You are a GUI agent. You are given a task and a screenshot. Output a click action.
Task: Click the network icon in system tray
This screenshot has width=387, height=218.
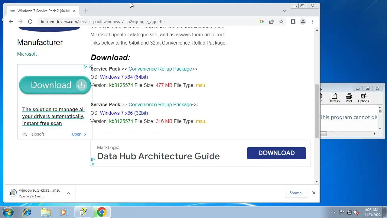click(x=349, y=212)
